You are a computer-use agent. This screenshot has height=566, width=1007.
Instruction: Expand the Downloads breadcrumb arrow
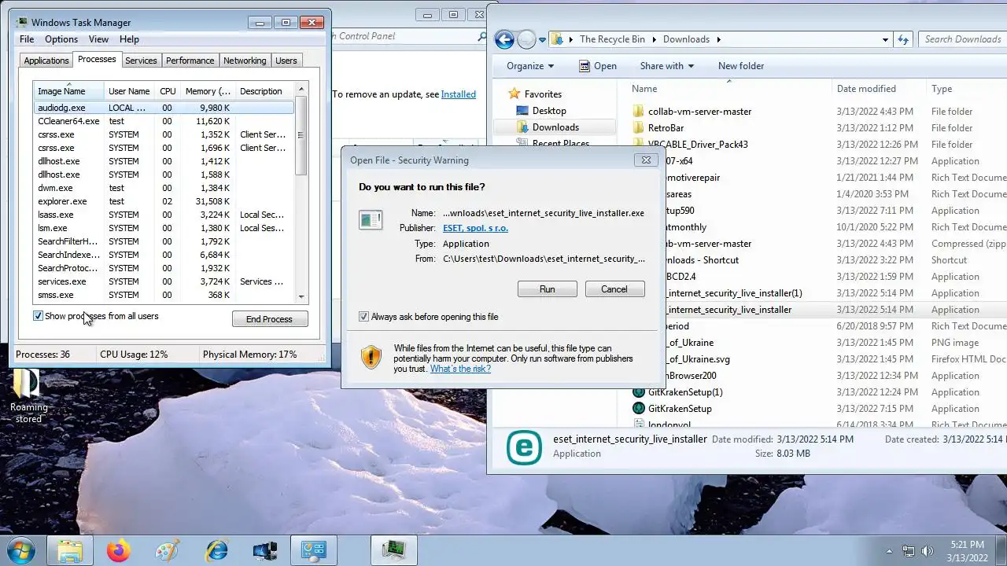[x=718, y=39]
